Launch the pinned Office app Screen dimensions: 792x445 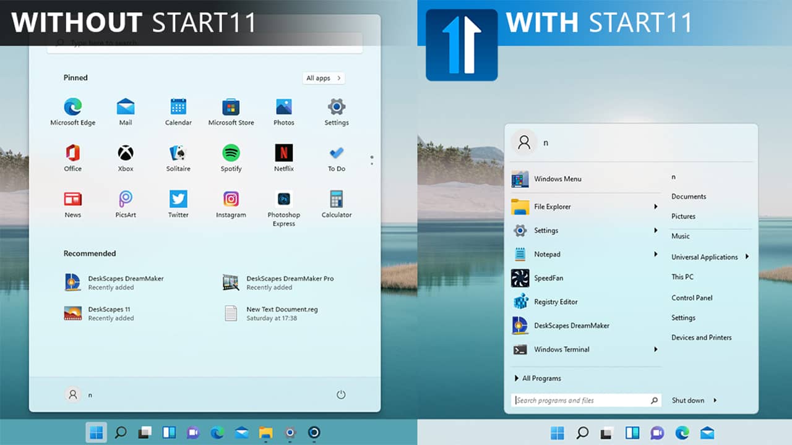[73, 158]
